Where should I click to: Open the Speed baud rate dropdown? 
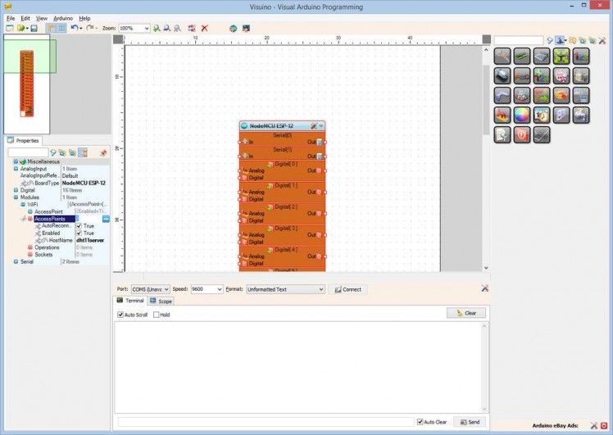point(219,289)
